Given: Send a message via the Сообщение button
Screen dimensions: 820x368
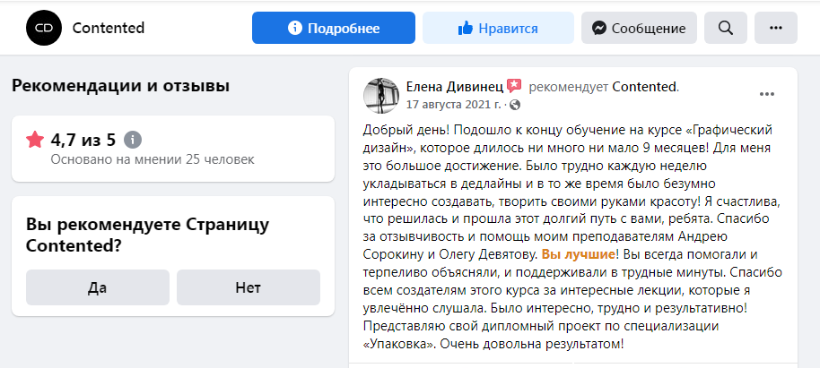Looking at the screenshot, I should (x=639, y=28).
